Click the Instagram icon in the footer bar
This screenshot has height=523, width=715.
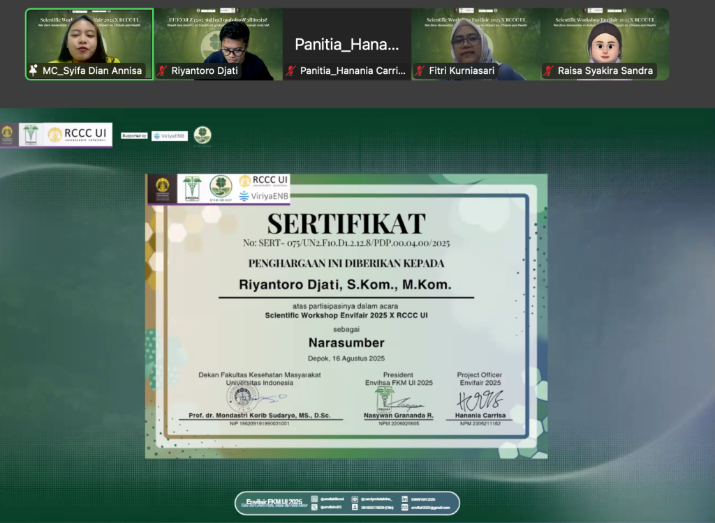click(x=314, y=499)
